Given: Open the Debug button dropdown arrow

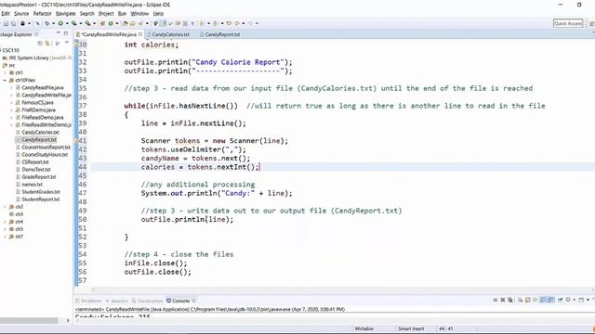Looking at the screenshot, I should 54,23.
